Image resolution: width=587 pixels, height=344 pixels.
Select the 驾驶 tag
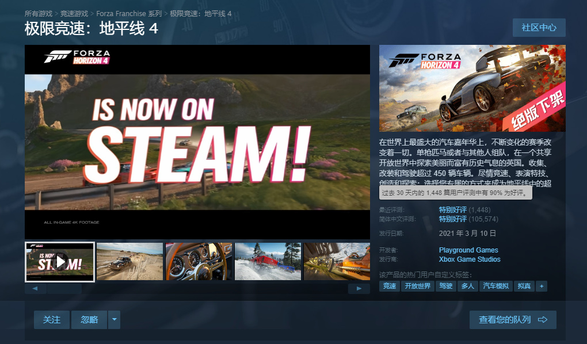[x=446, y=286]
